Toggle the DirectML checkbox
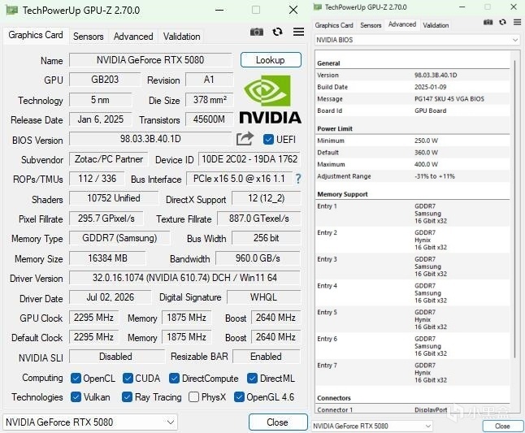The width and height of the screenshot is (525, 433). pos(252,378)
